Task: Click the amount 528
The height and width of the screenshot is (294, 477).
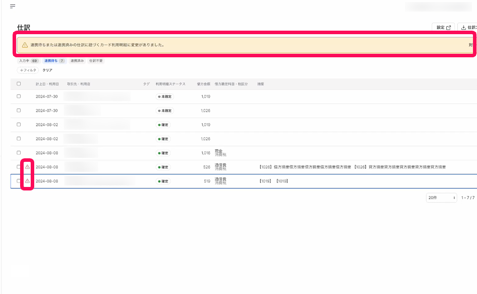Action: click(x=207, y=167)
